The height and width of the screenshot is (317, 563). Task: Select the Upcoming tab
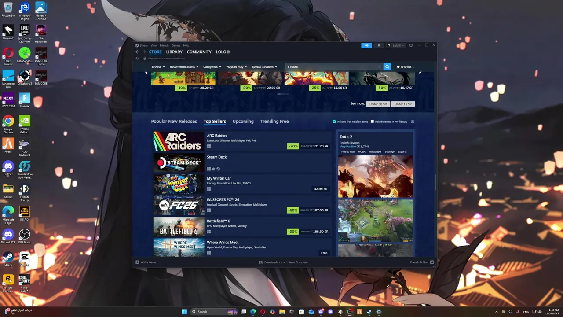click(x=243, y=122)
